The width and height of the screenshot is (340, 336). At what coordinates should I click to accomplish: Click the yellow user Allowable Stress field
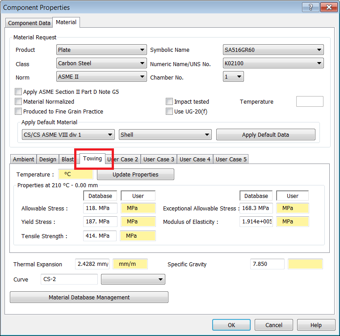point(138,208)
